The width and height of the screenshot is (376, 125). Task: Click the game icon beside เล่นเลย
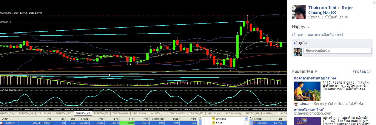click(296, 104)
